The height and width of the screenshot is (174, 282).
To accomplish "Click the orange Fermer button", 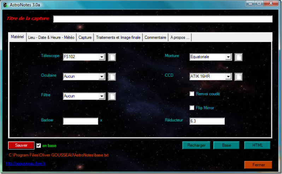I will coord(258,165).
